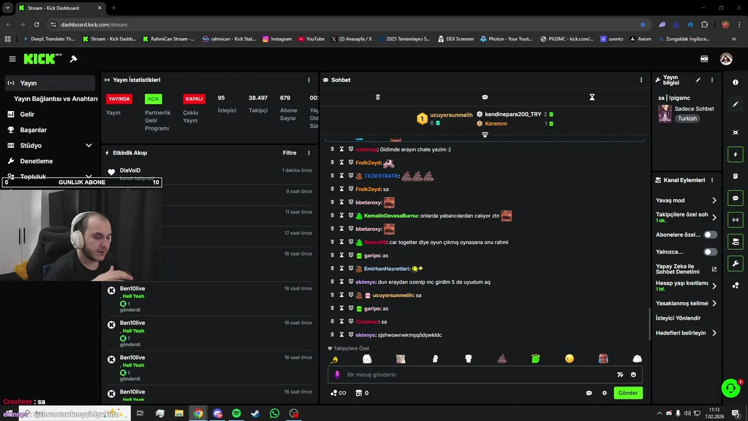Click the lightning bolt icon in the right sidebar
748x421 pixels.
point(735,154)
